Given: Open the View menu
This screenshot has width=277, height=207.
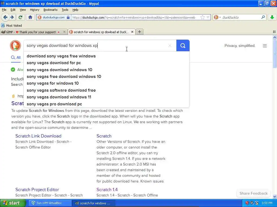Looking at the screenshot, I should coord(23,10).
